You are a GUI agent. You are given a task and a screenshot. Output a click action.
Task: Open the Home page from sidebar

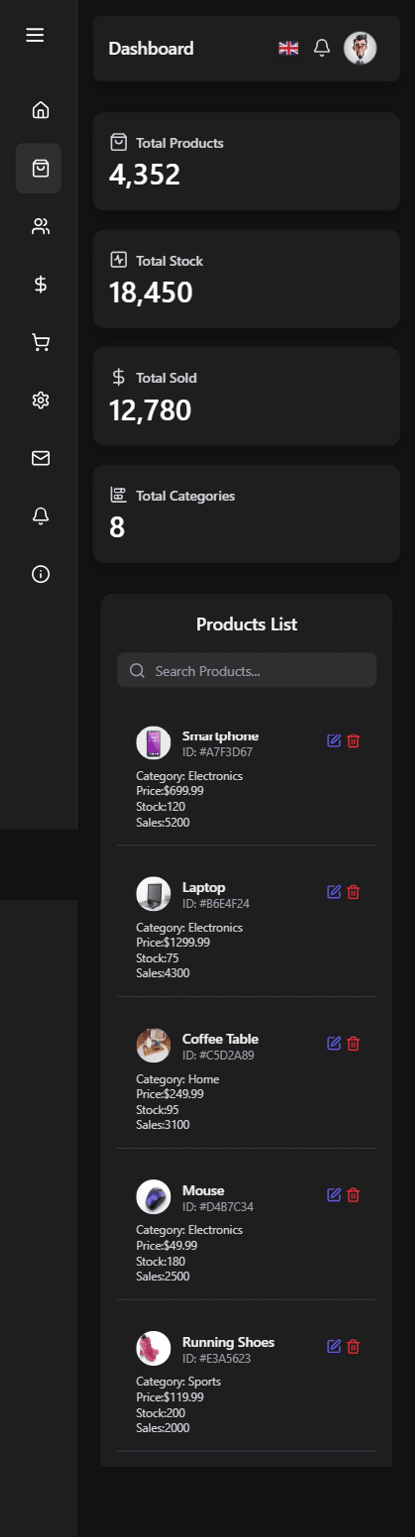click(x=40, y=110)
